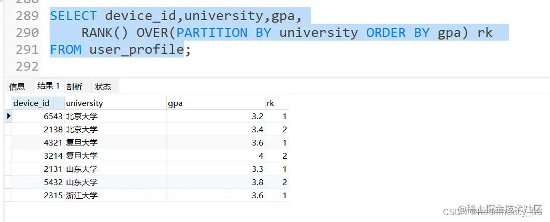The image size is (550, 222).
Task: Click 北京大学 cell in row 2138
Action: [x=116, y=130]
